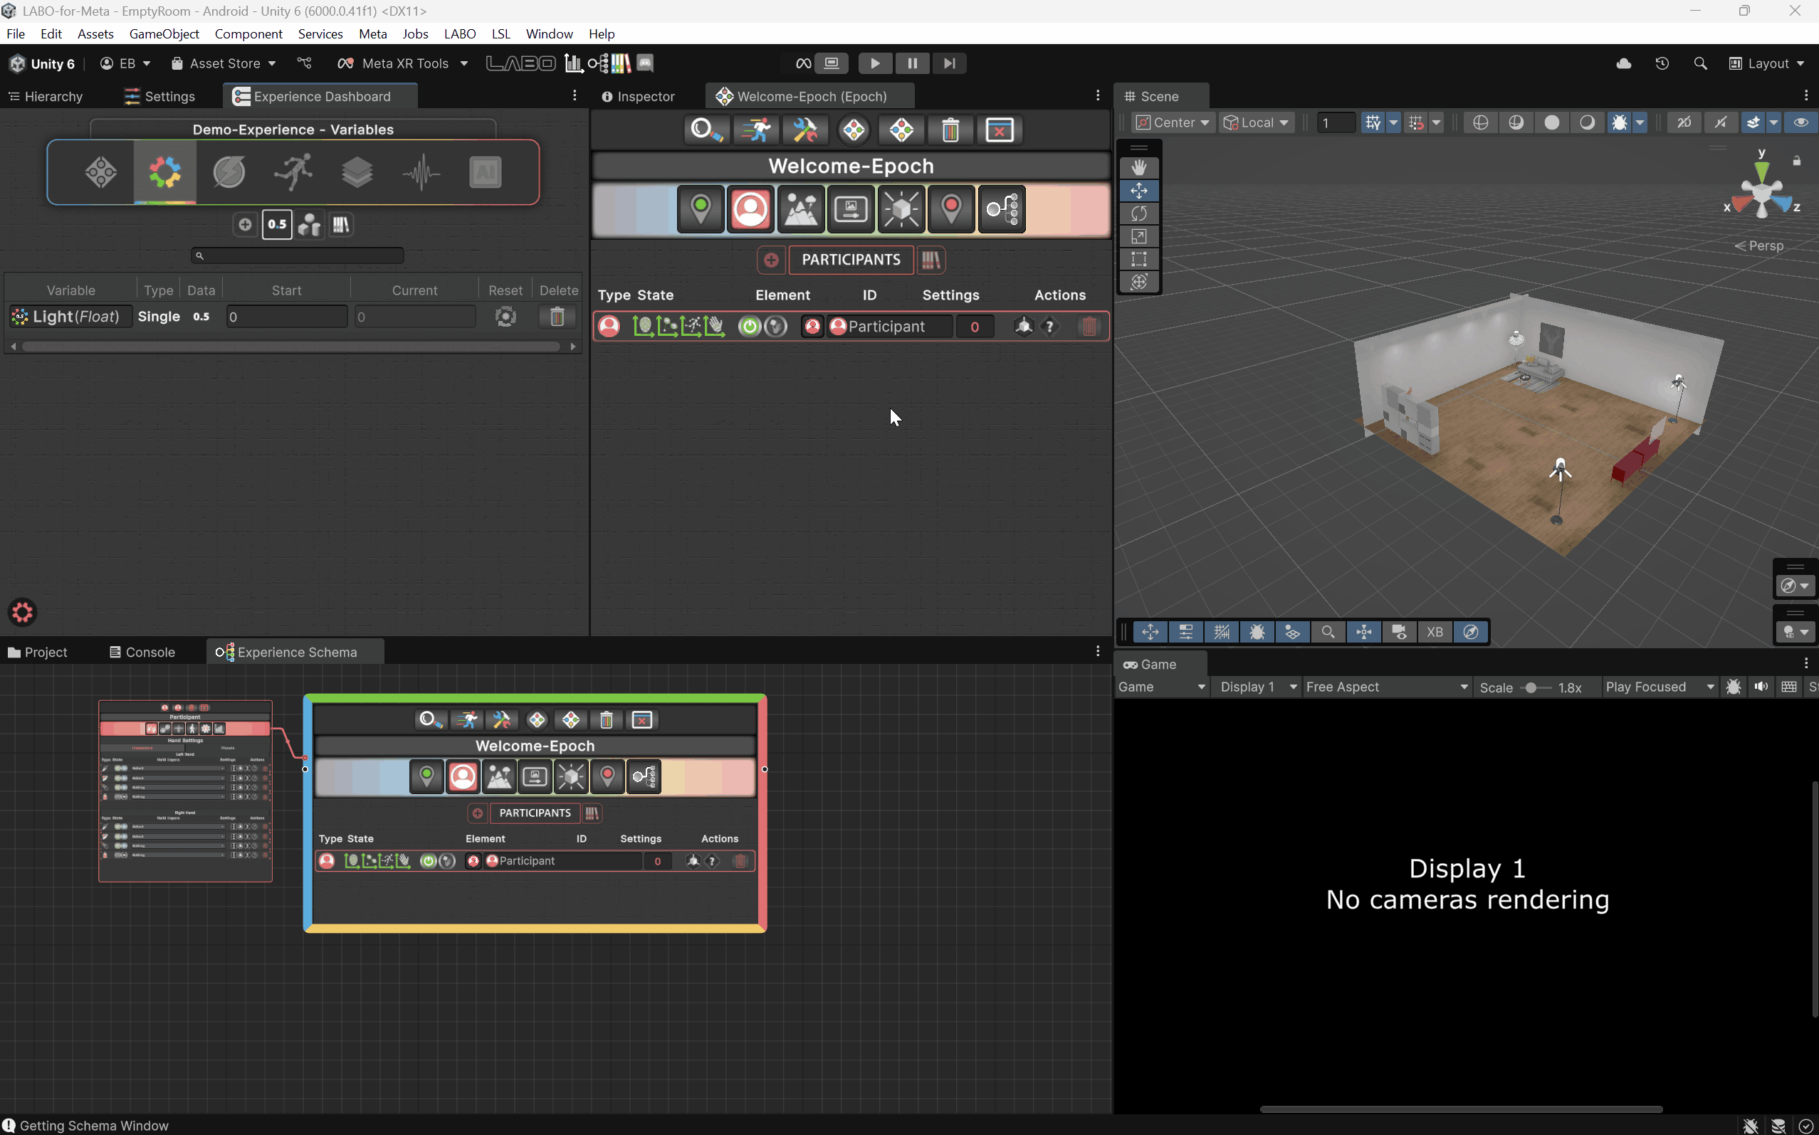Open the GameObject menu
Viewport: 1819px width, 1135px height.
click(x=164, y=33)
